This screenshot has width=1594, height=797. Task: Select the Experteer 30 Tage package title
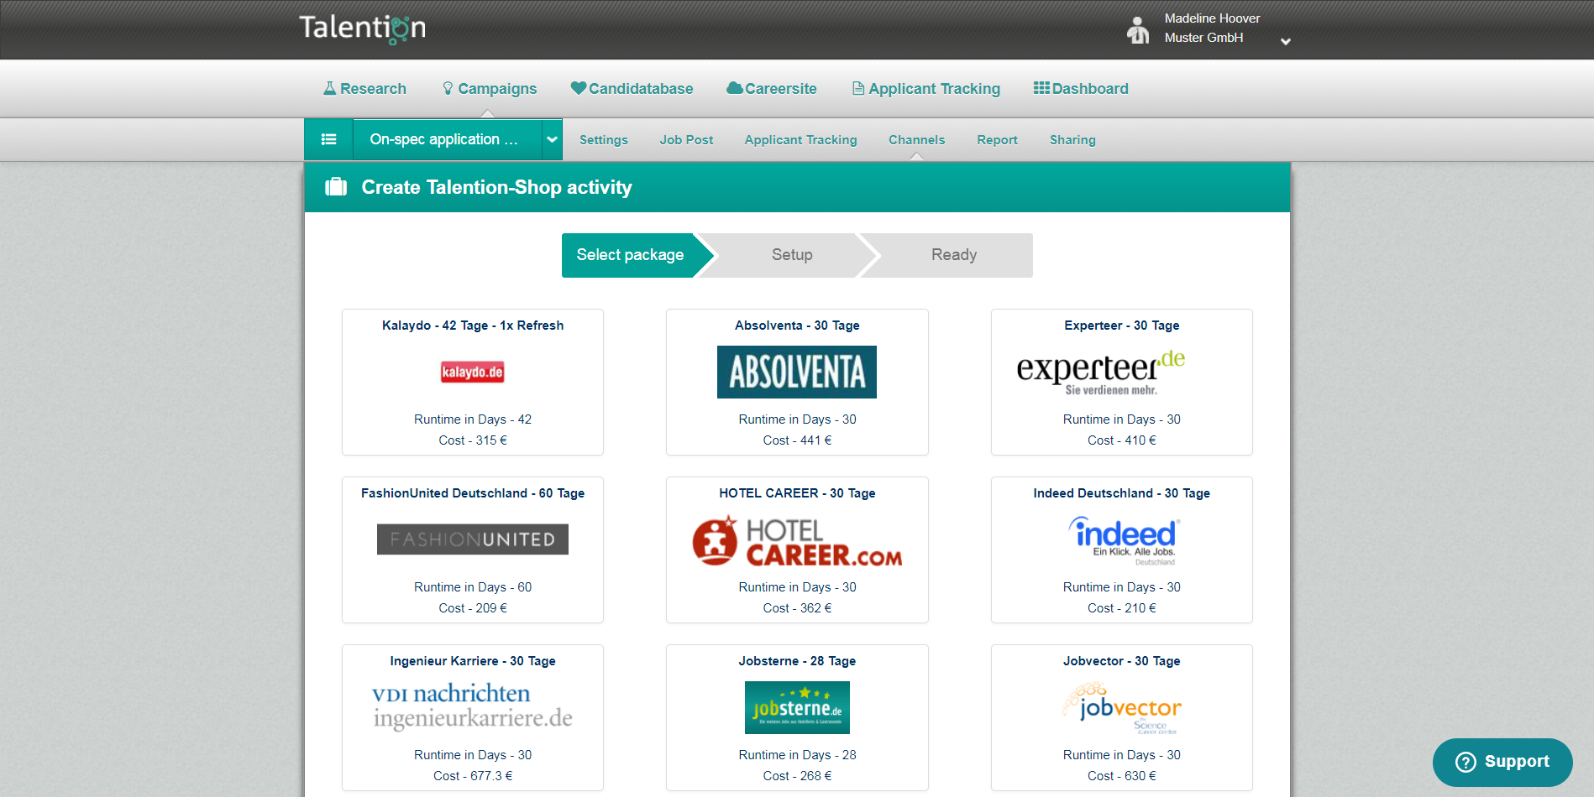click(x=1122, y=326)
